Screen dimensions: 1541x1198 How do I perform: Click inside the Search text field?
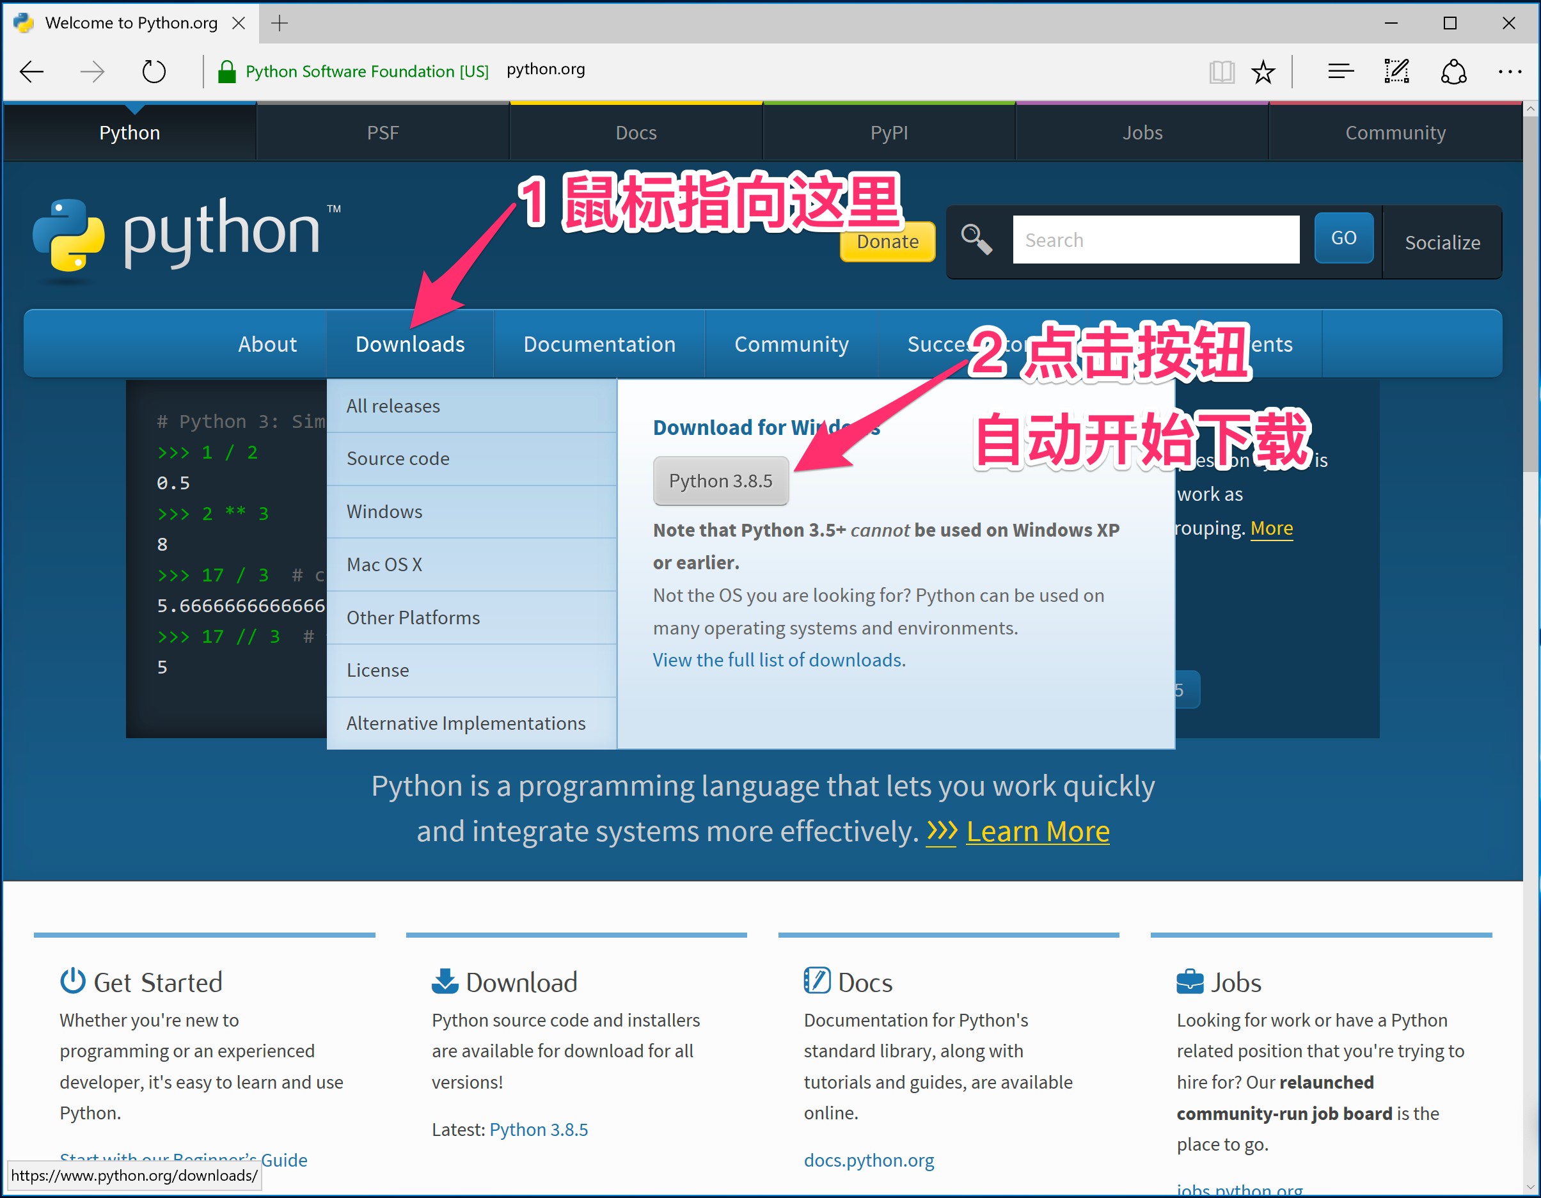1155,240
